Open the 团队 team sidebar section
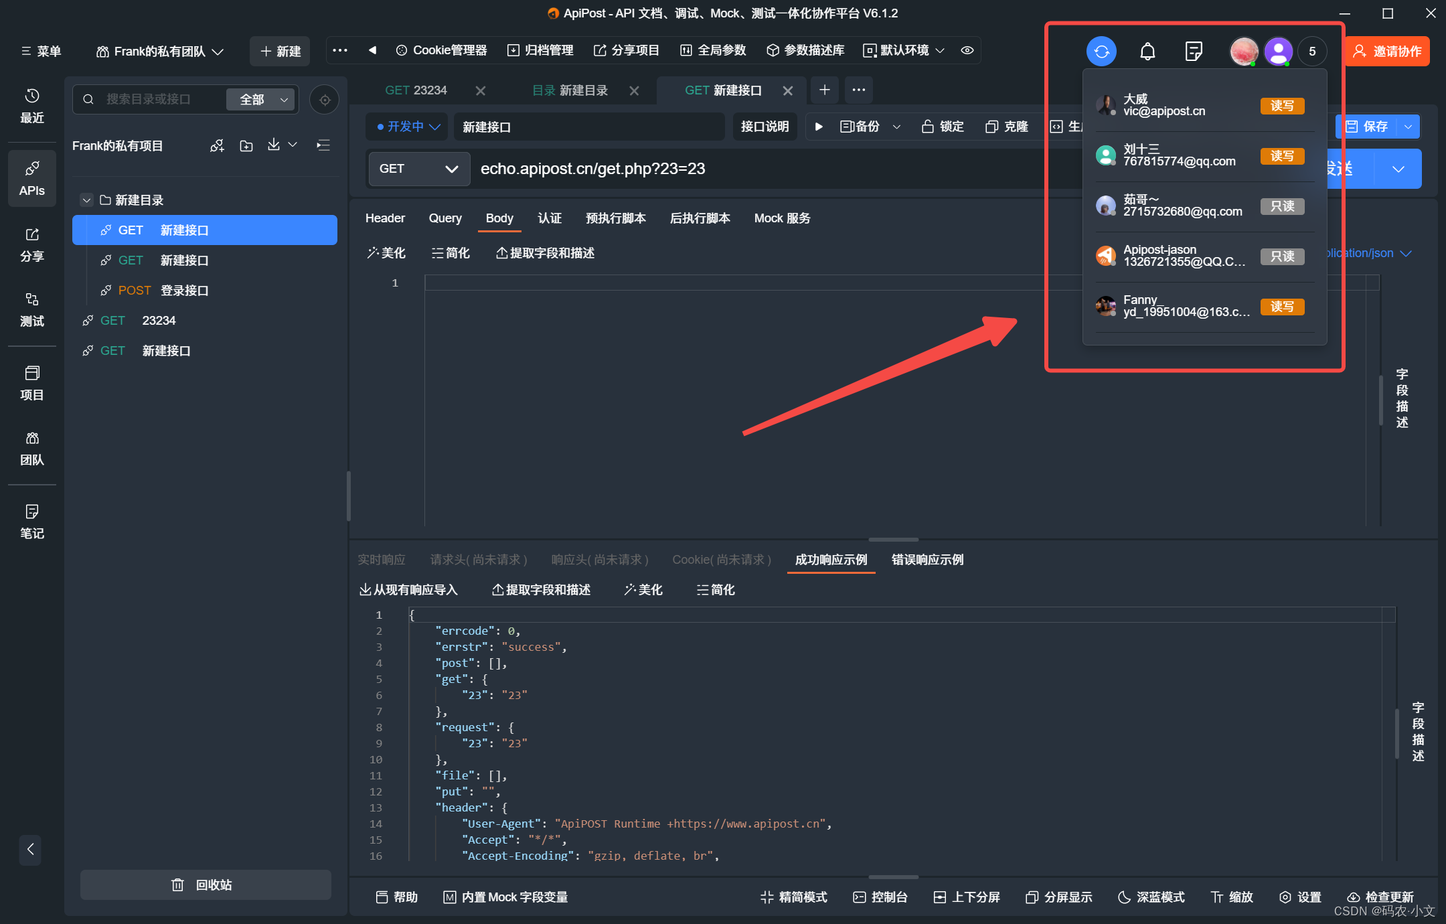The image size is (1446, 924). [31, 448]
